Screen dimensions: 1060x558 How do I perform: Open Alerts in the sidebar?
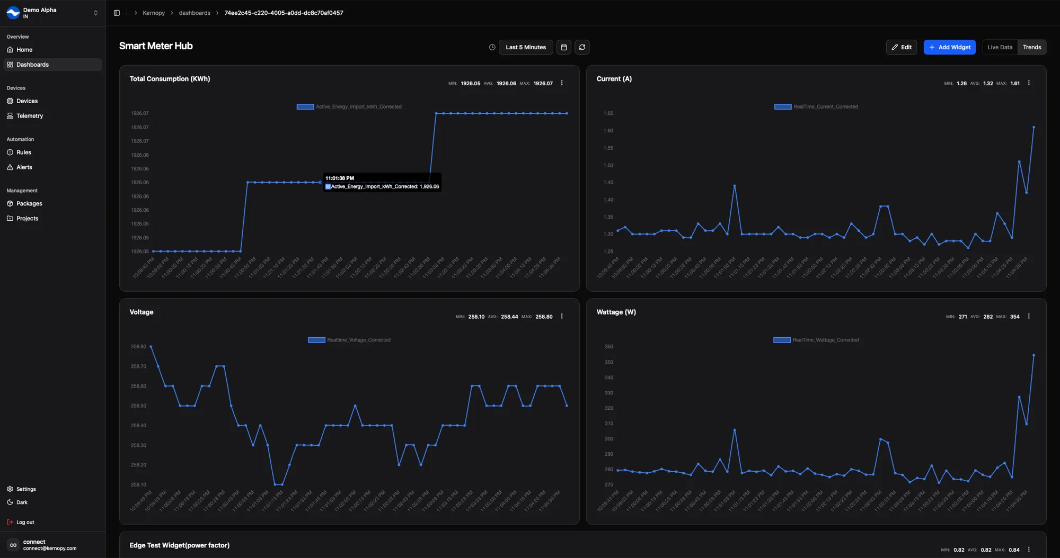point(24,167)
